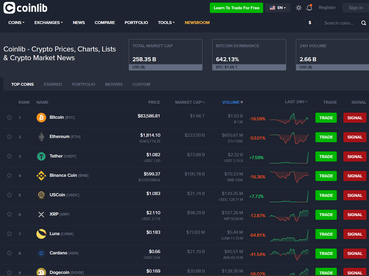Star Luna as favorite

point(9,234)
